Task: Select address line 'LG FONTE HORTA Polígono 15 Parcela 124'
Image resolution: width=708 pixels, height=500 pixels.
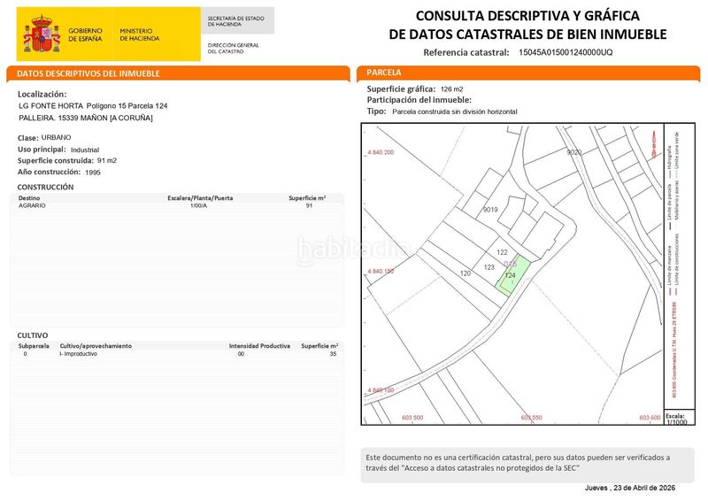Action: click(93, 106)
